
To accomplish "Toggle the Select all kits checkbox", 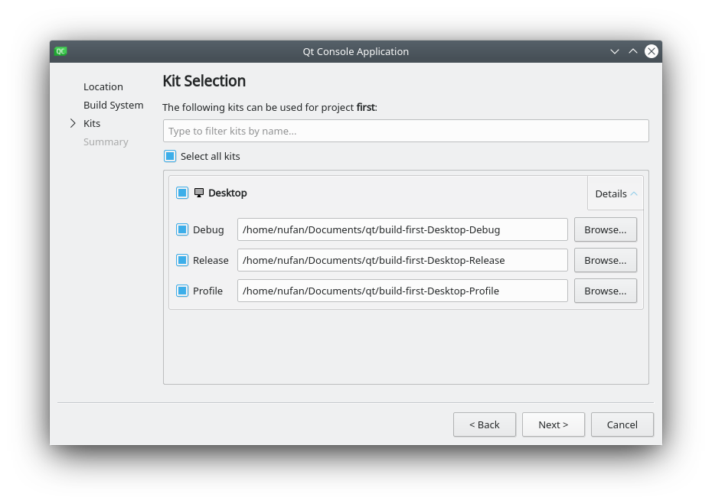I will [170, 156].
